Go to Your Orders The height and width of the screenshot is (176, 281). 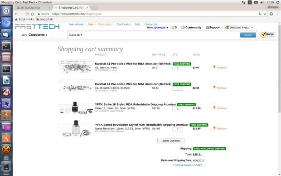(x=123, y=24)
